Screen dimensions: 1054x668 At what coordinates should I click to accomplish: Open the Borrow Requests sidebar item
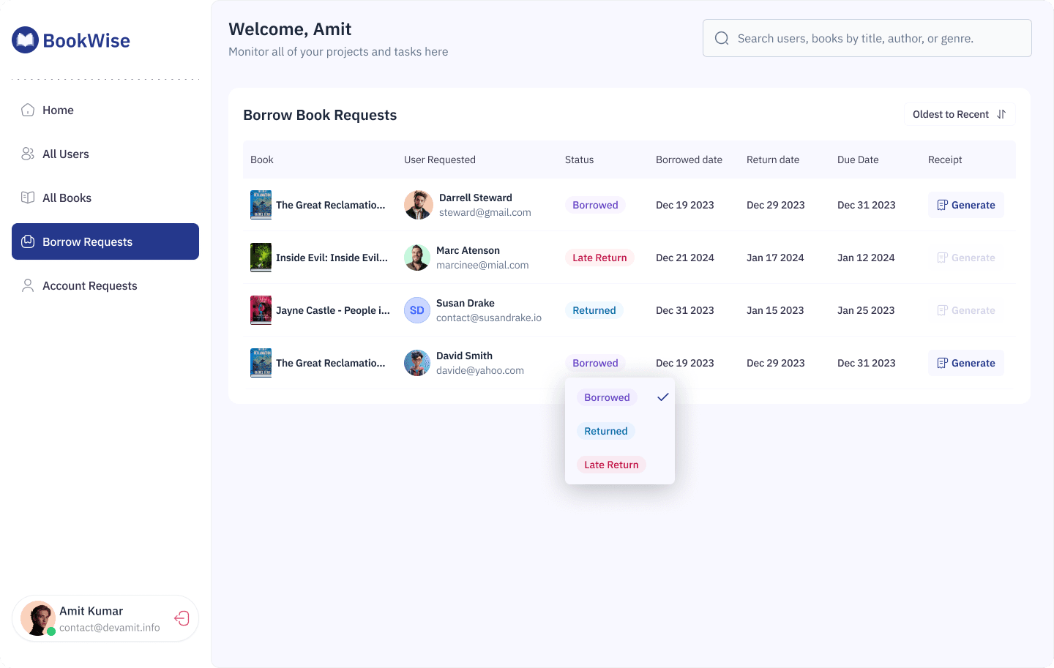click(x=105, y=241)
